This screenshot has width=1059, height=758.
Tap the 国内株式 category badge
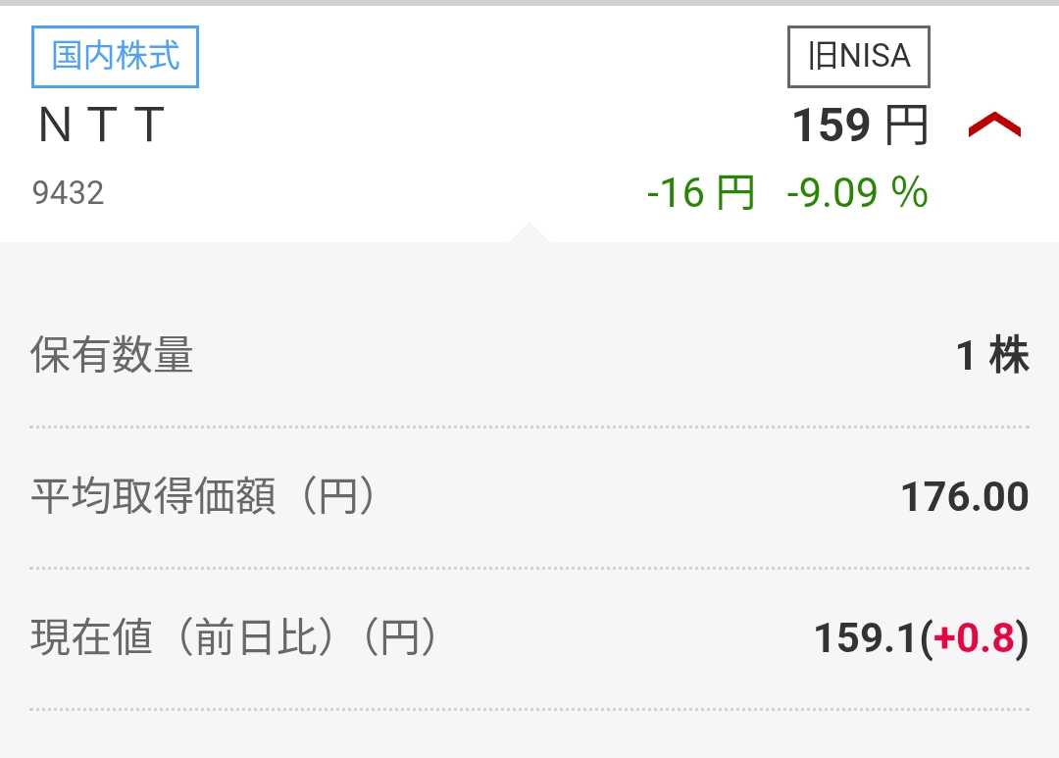click(x=116, y=57)
